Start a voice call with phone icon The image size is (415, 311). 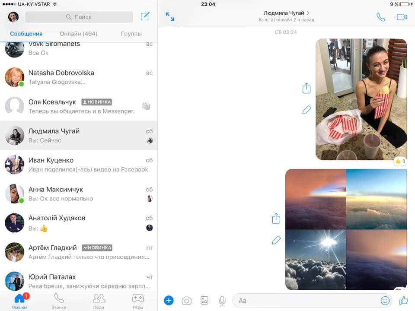point(380,17)
